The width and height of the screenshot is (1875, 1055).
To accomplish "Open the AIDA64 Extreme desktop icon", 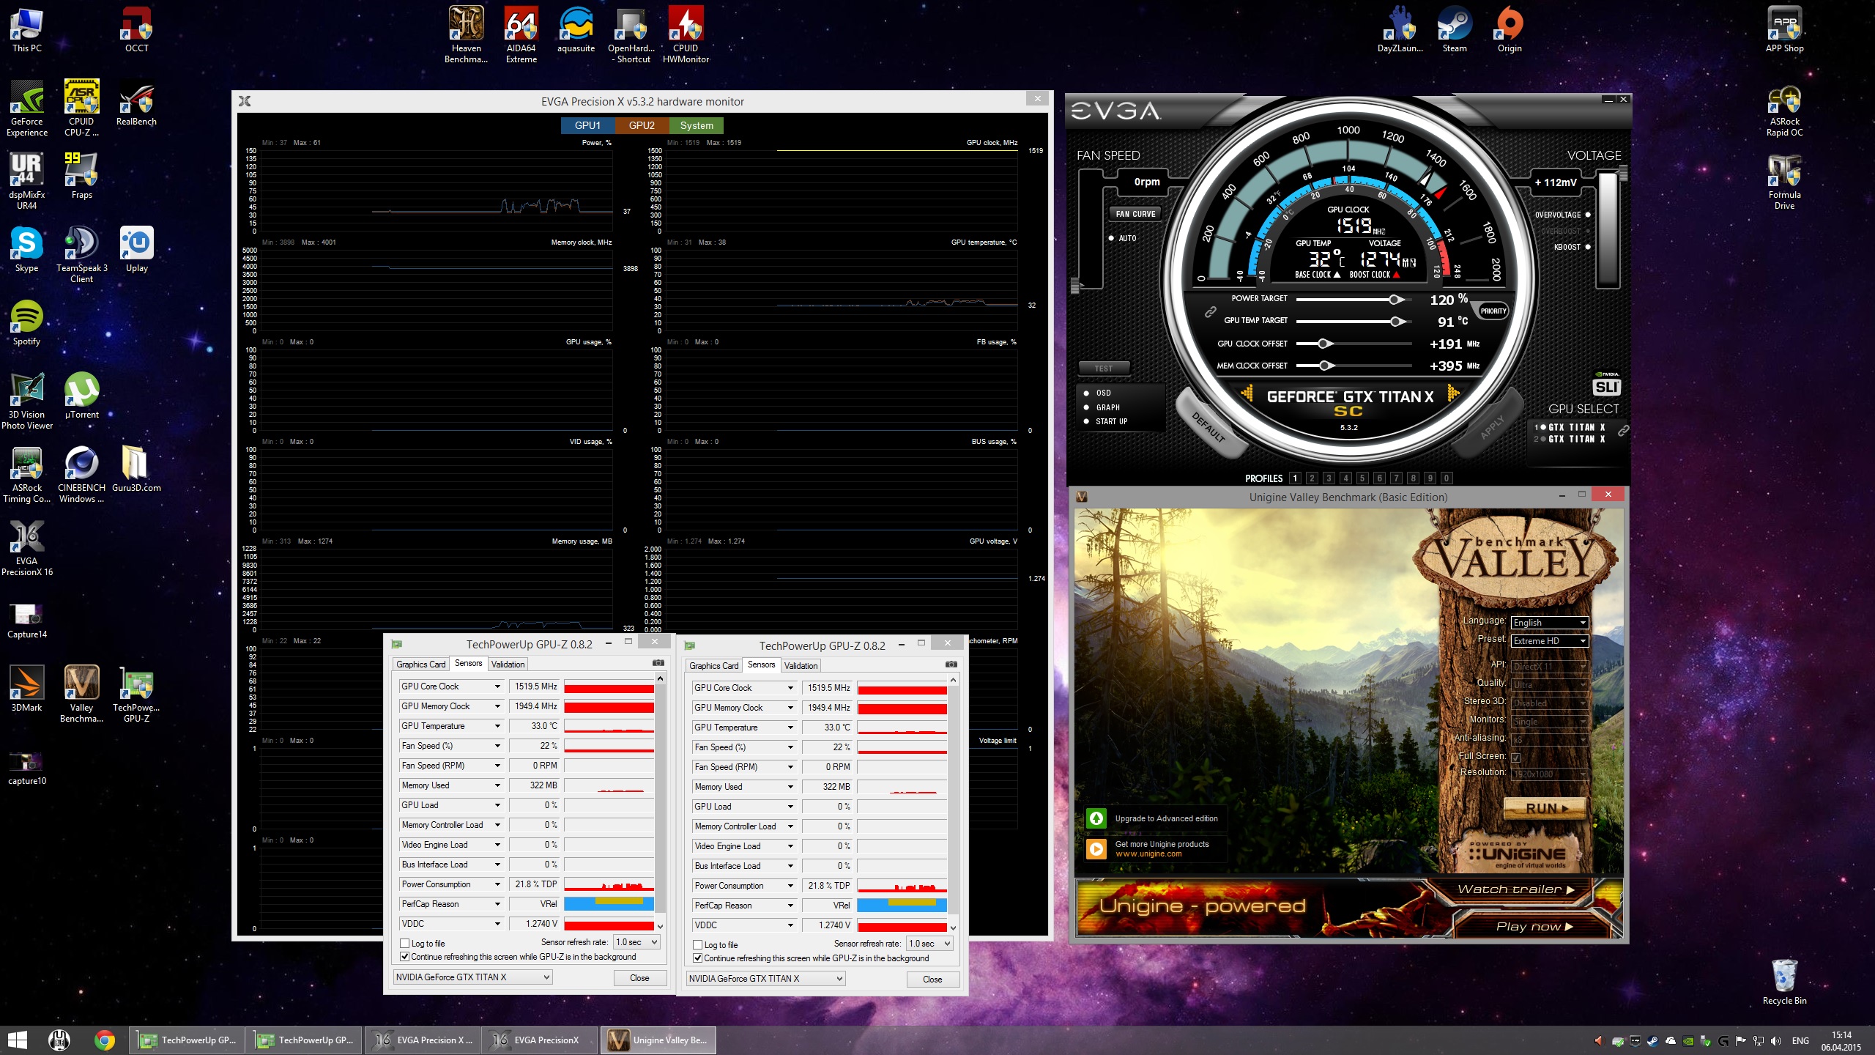I will pyautogui.click(x=521, y=34).
